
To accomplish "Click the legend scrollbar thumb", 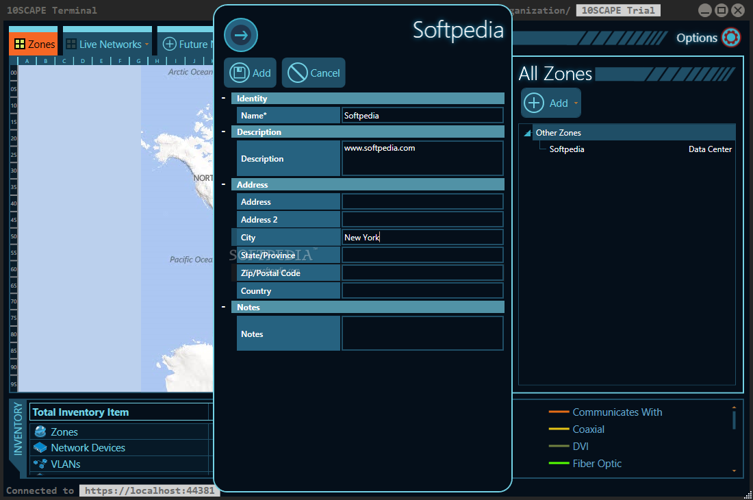I will pos(734,421).
